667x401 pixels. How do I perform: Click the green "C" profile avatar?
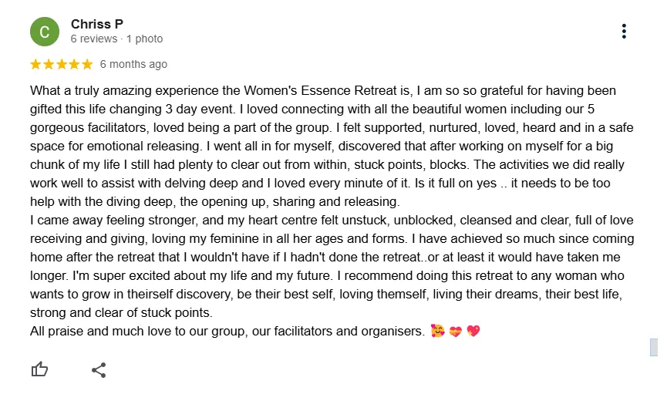pos(45,32)
